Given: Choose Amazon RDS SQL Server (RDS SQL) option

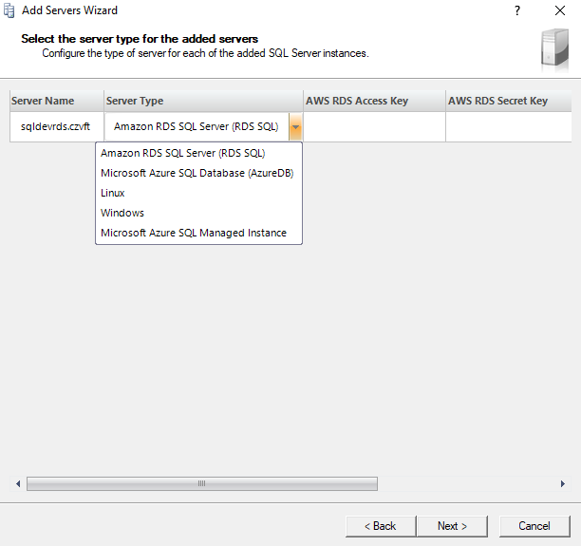Looking at the screenshot, I should pyautogui.click(x=199, y=153).
